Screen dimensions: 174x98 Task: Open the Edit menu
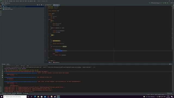click(x=5, y=1)
